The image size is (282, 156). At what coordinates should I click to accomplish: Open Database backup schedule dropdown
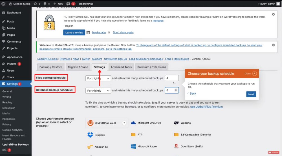pyautogui.click(x=98, y=91)
